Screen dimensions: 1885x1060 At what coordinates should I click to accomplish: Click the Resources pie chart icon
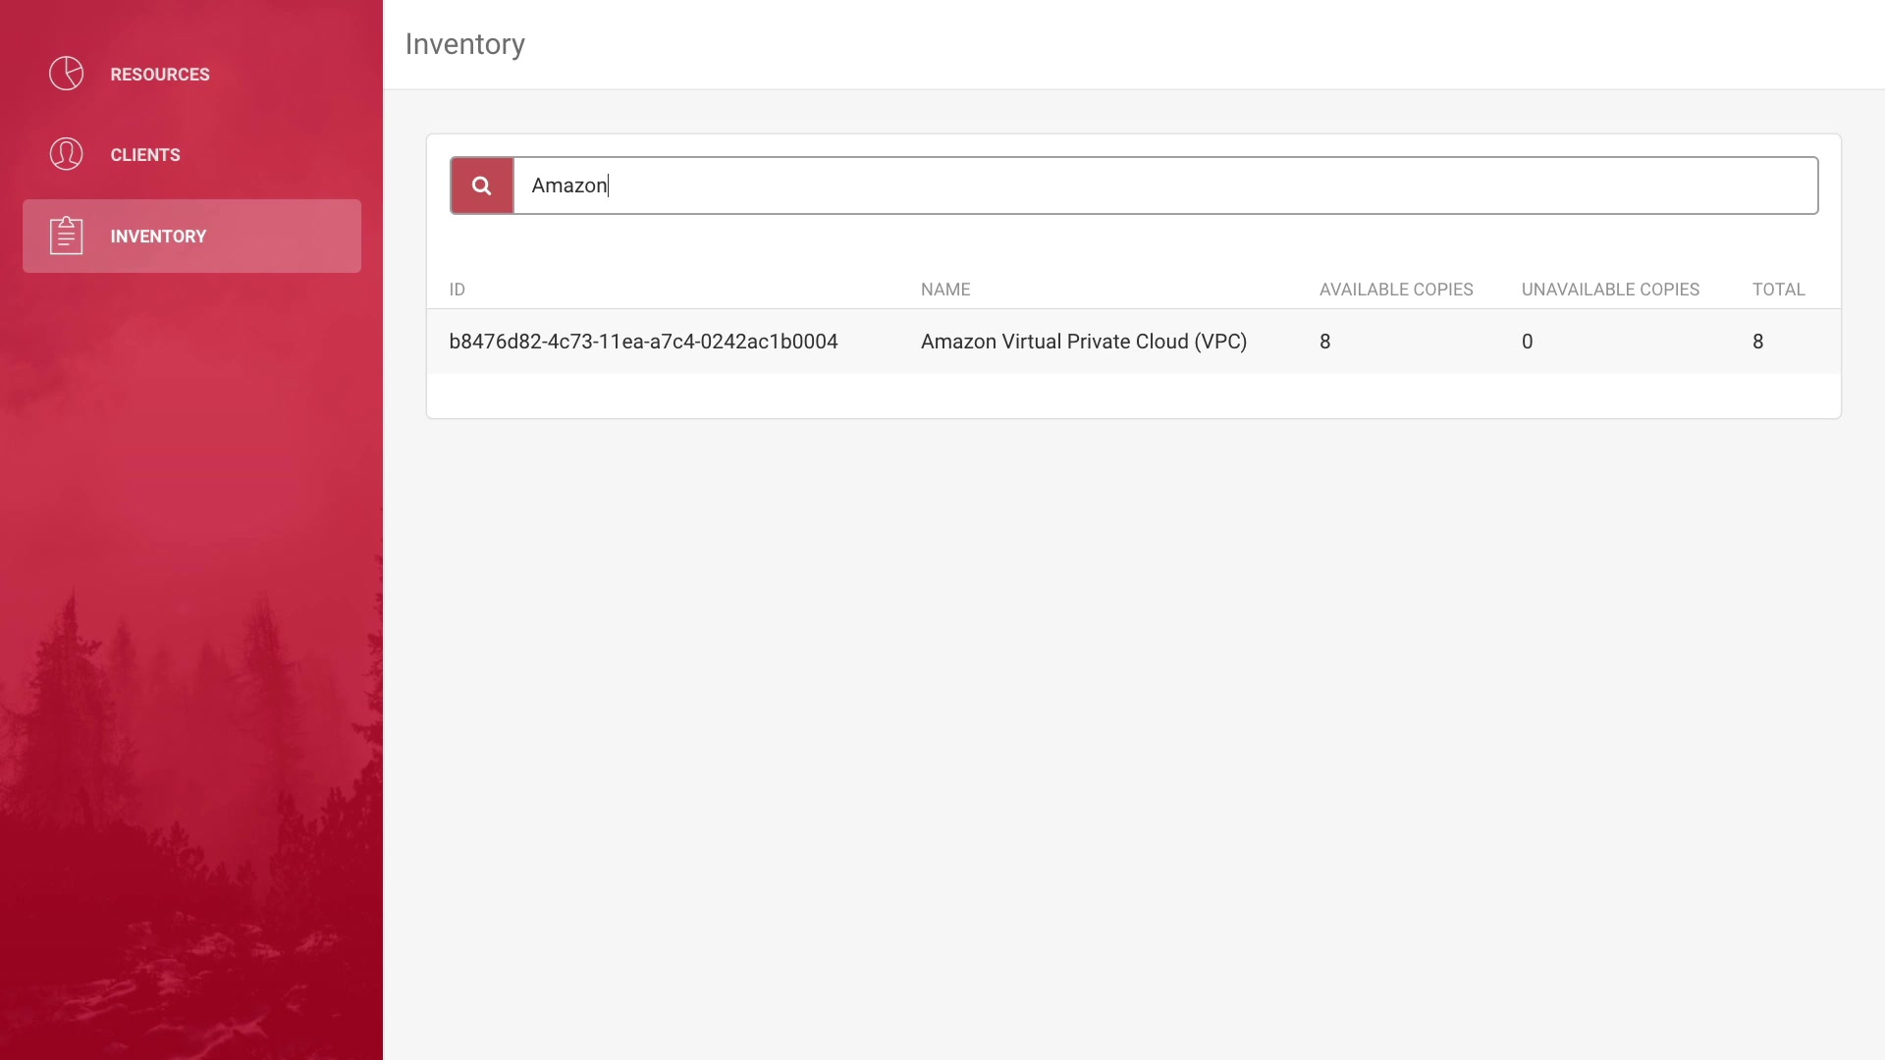point(67,74)
